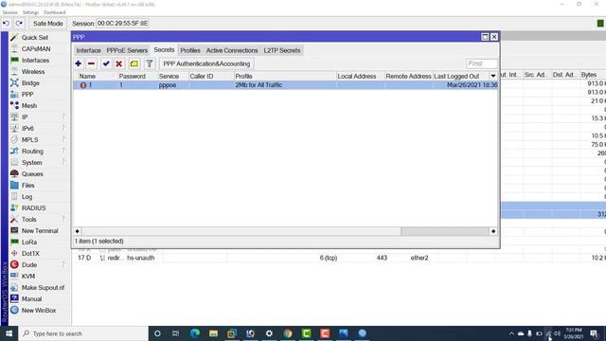Open PPP from sidebar

click(x=27, y=95)
